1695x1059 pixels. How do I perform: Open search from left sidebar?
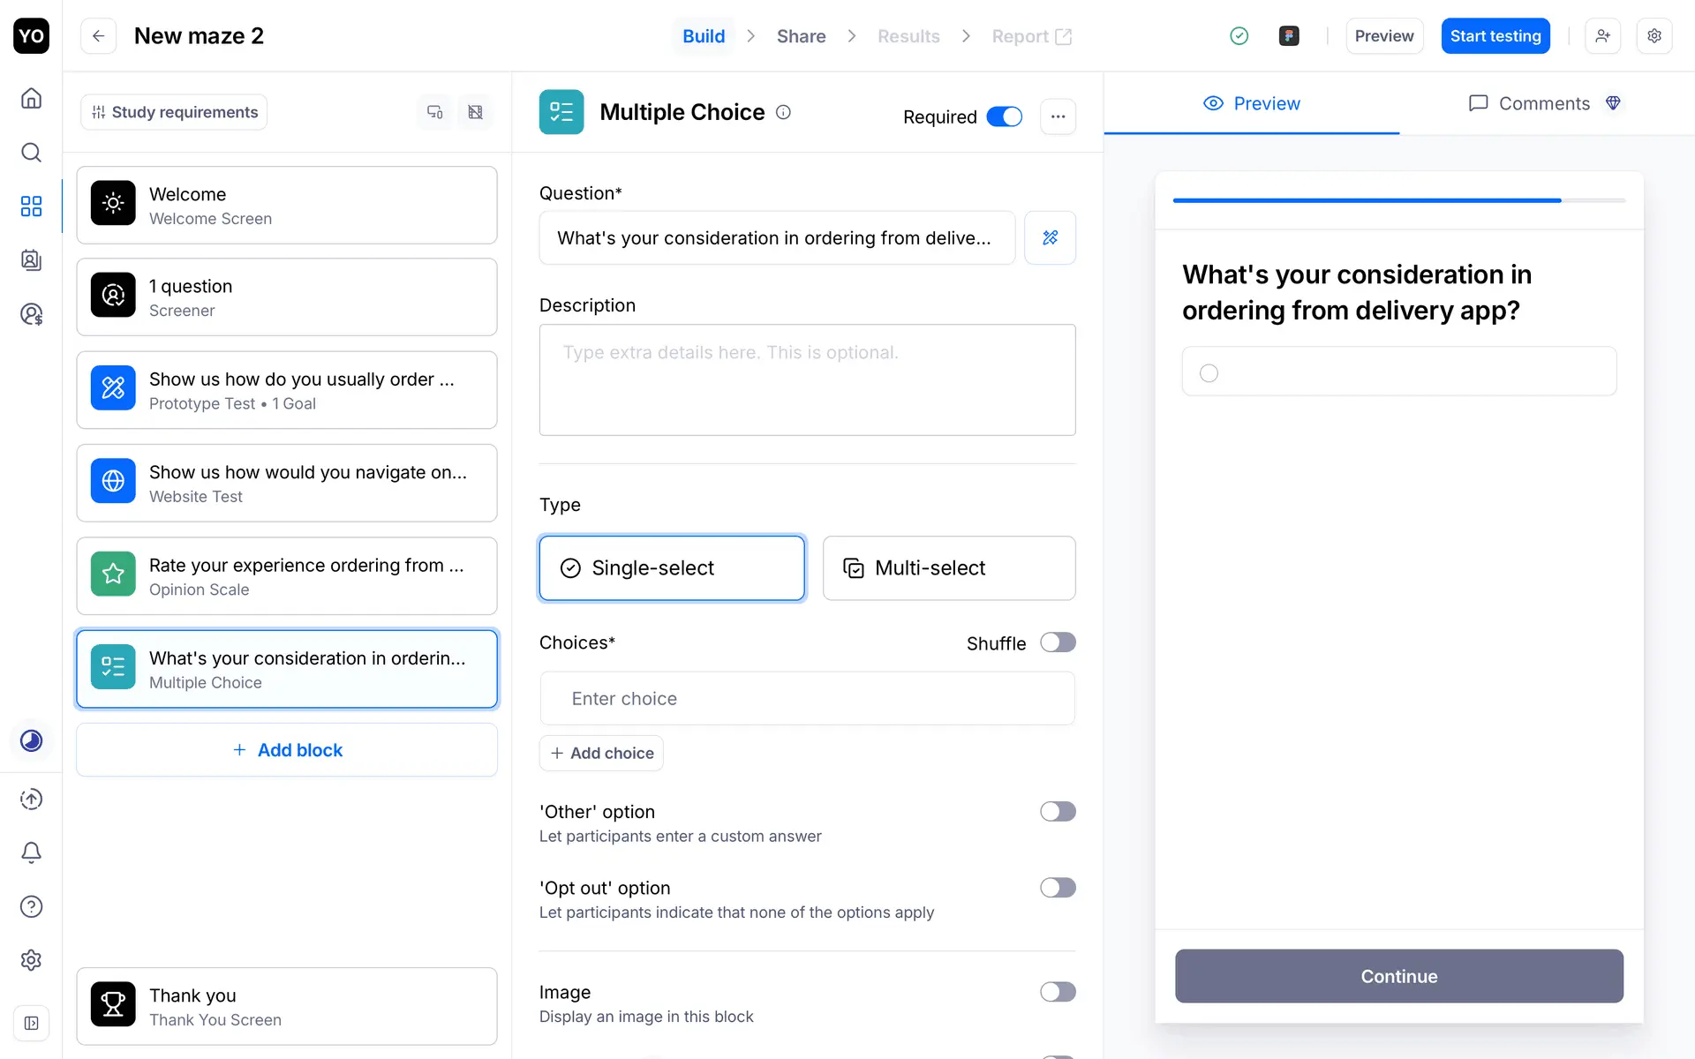(x=31, y=153)
